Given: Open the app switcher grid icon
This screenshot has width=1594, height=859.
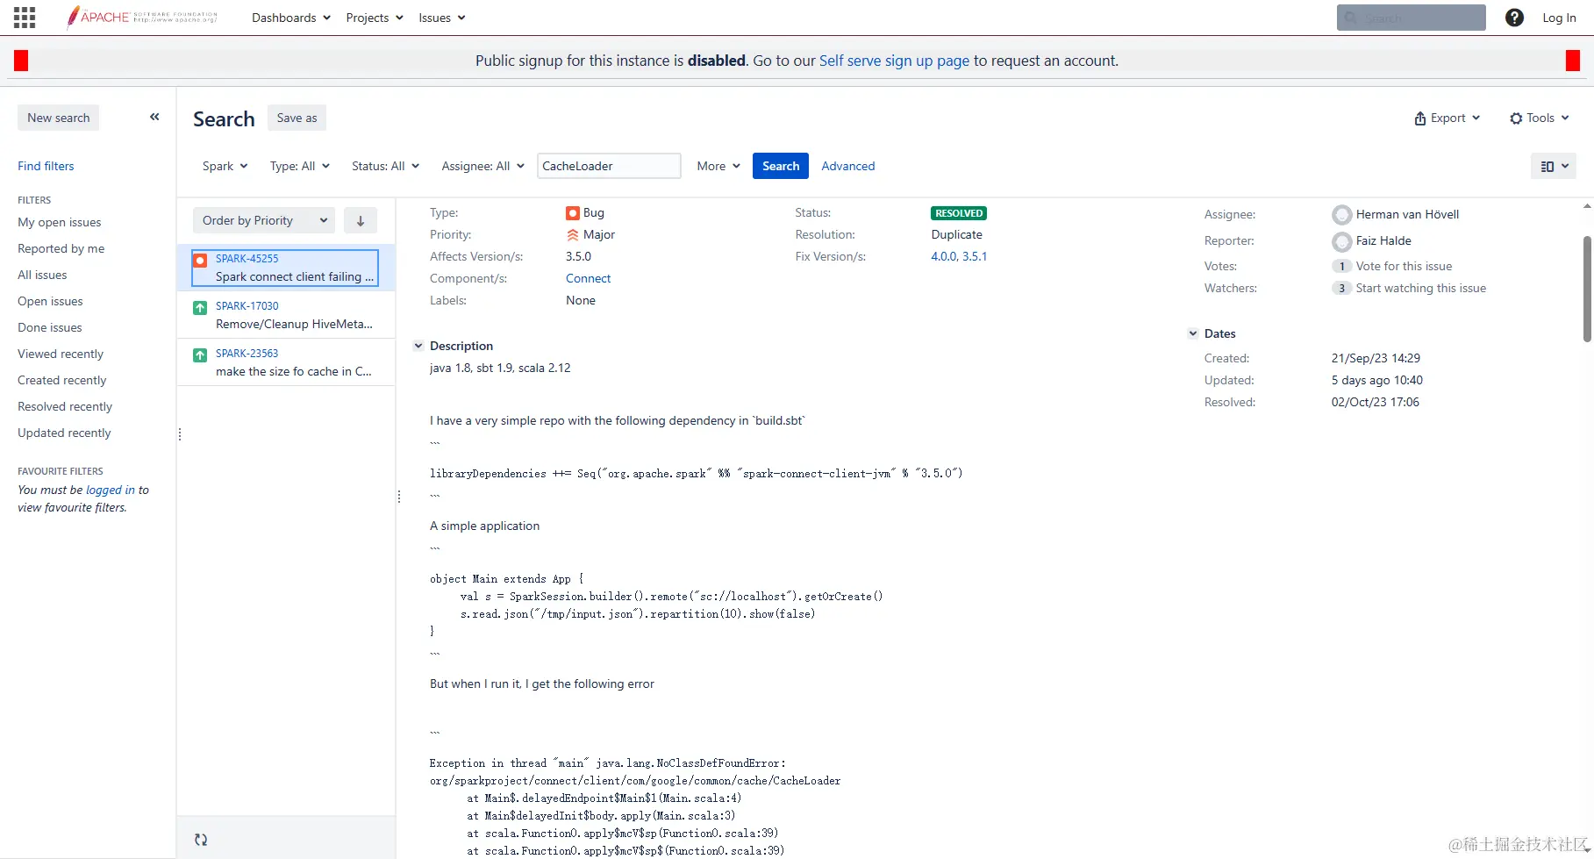Looking at the screenshot, I should 25,18.
